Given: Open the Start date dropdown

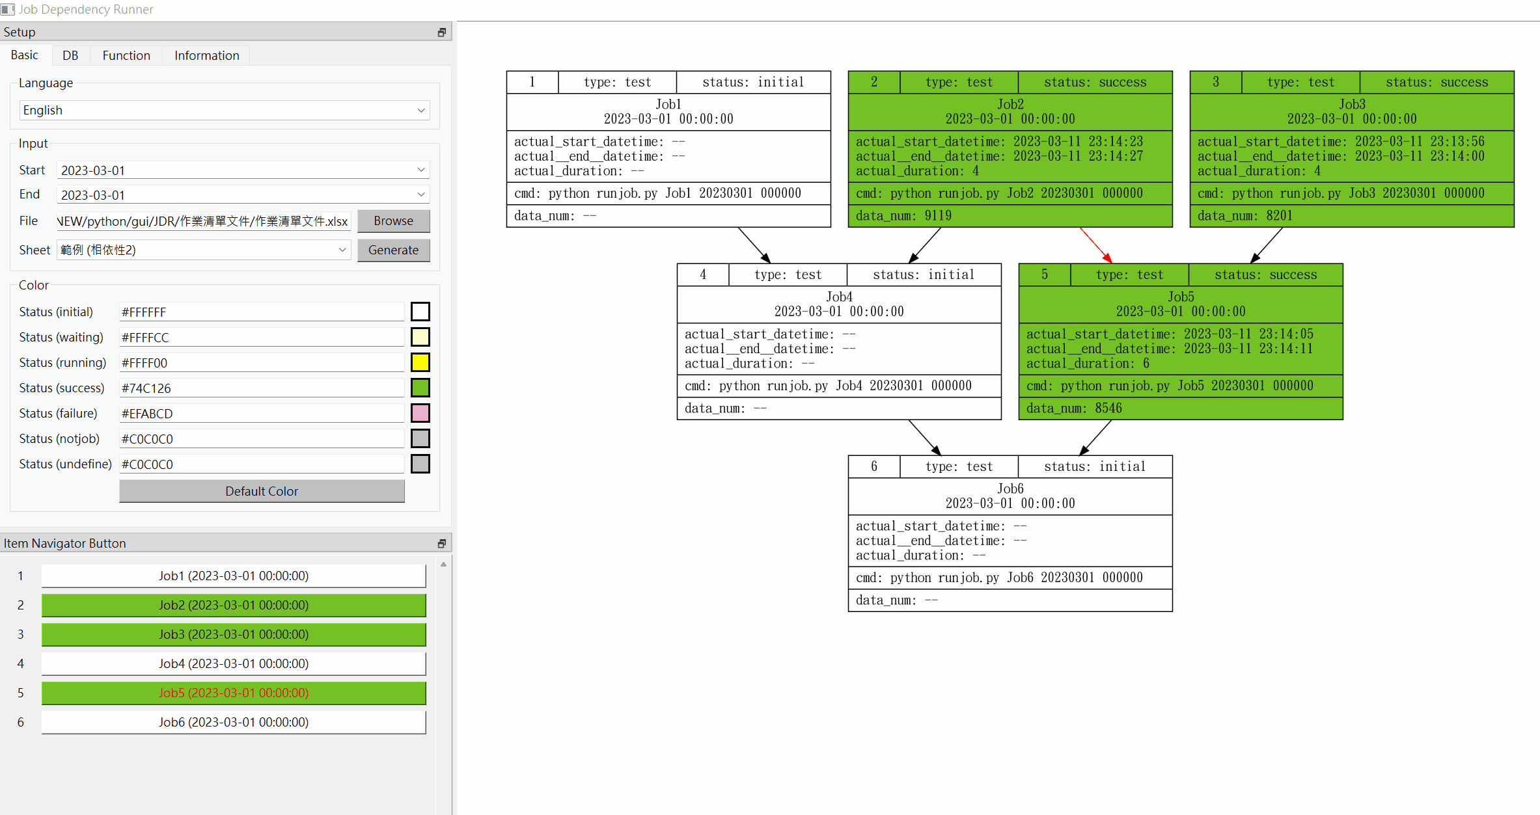Looking at the screenshot, I should 421,170.
